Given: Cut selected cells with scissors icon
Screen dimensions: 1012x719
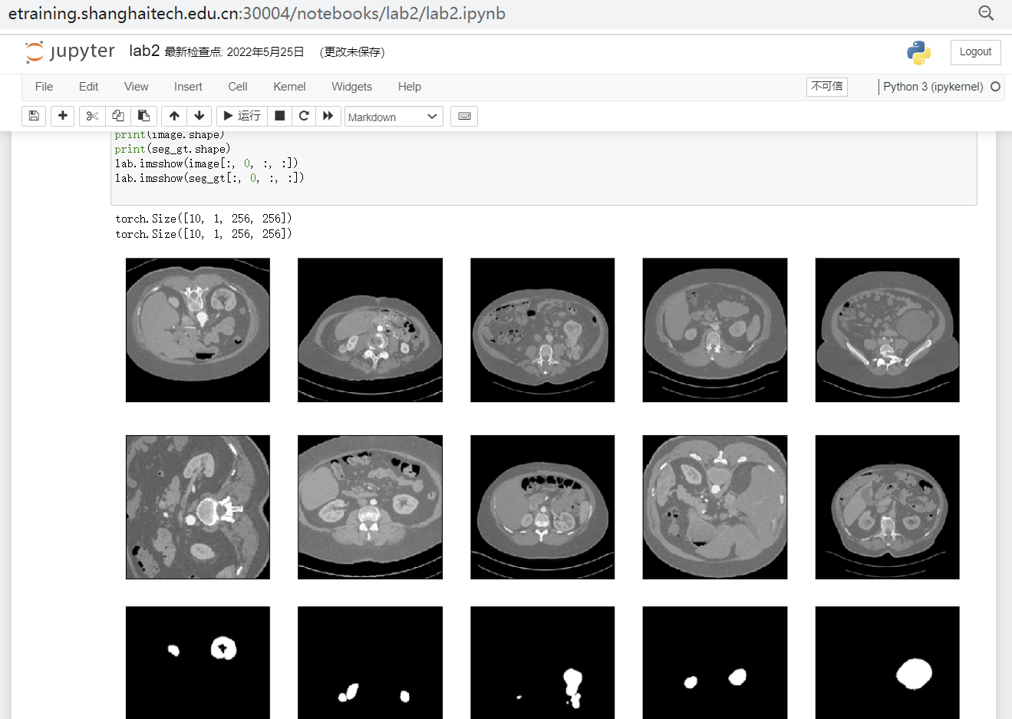Looking at the screenshot, I should 92,116.
